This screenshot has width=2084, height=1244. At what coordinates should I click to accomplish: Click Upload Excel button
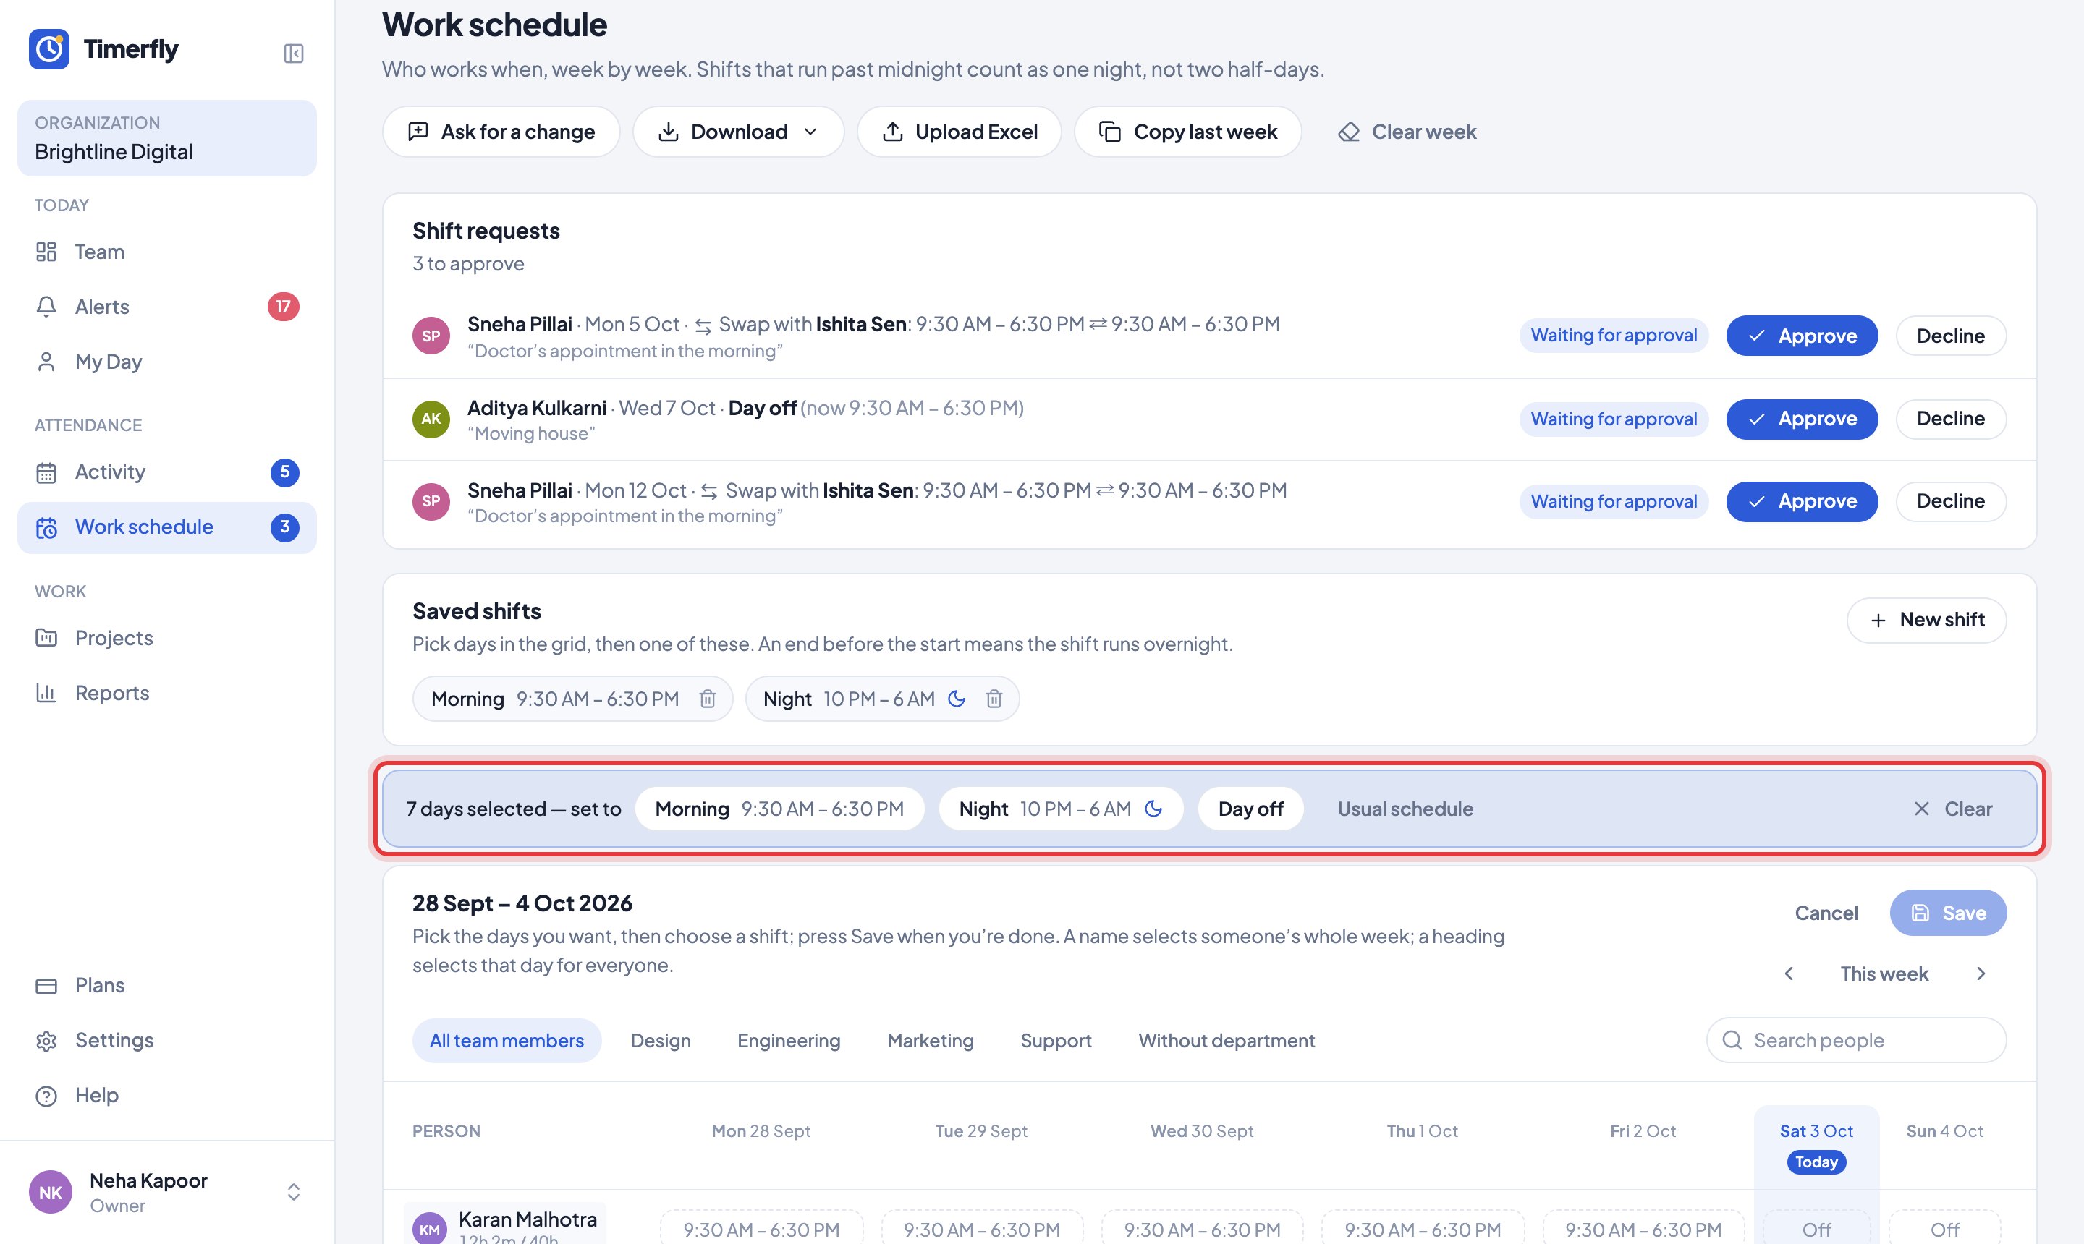[960, 132]
